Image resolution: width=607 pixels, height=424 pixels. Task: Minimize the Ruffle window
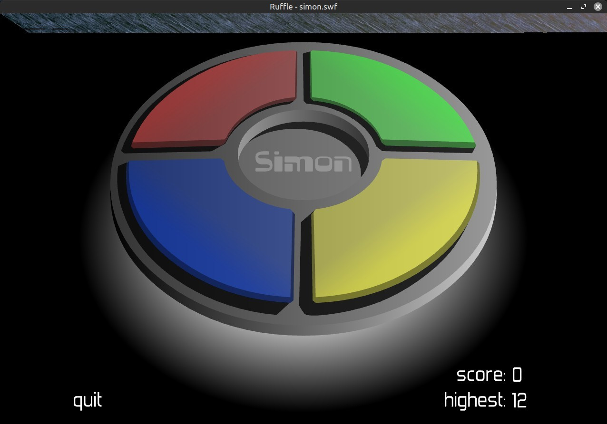569,7
